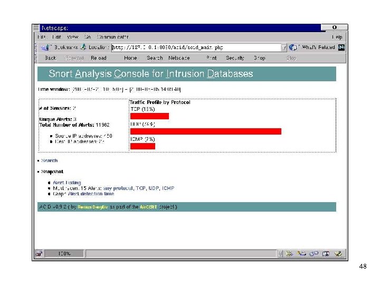380x285 pixels.
Task: Open the Help menu
Action: point(337,37)
